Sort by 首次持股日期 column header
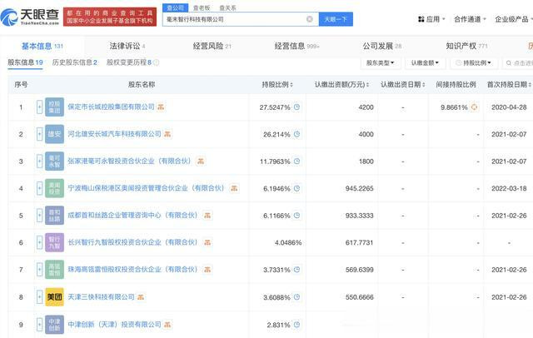The height and width of the screenshot is (338, 533). [509, 84]
